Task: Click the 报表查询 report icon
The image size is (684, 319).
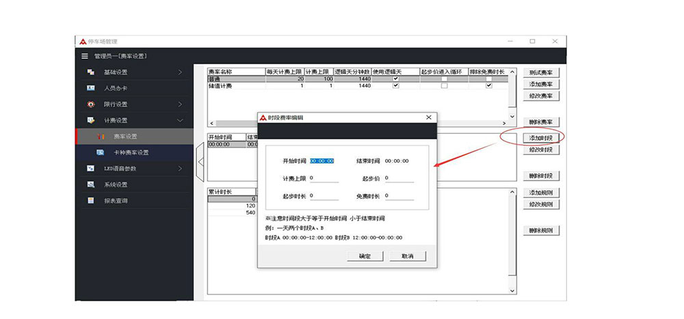Action: (x=90, y=201)
